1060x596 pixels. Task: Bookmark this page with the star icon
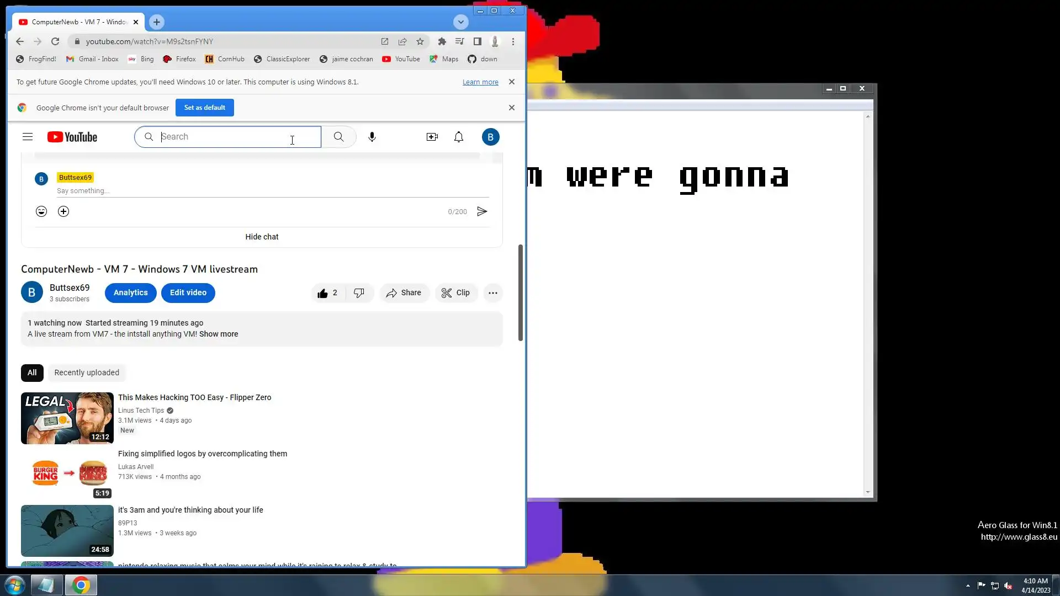click(x=420, y=41)
